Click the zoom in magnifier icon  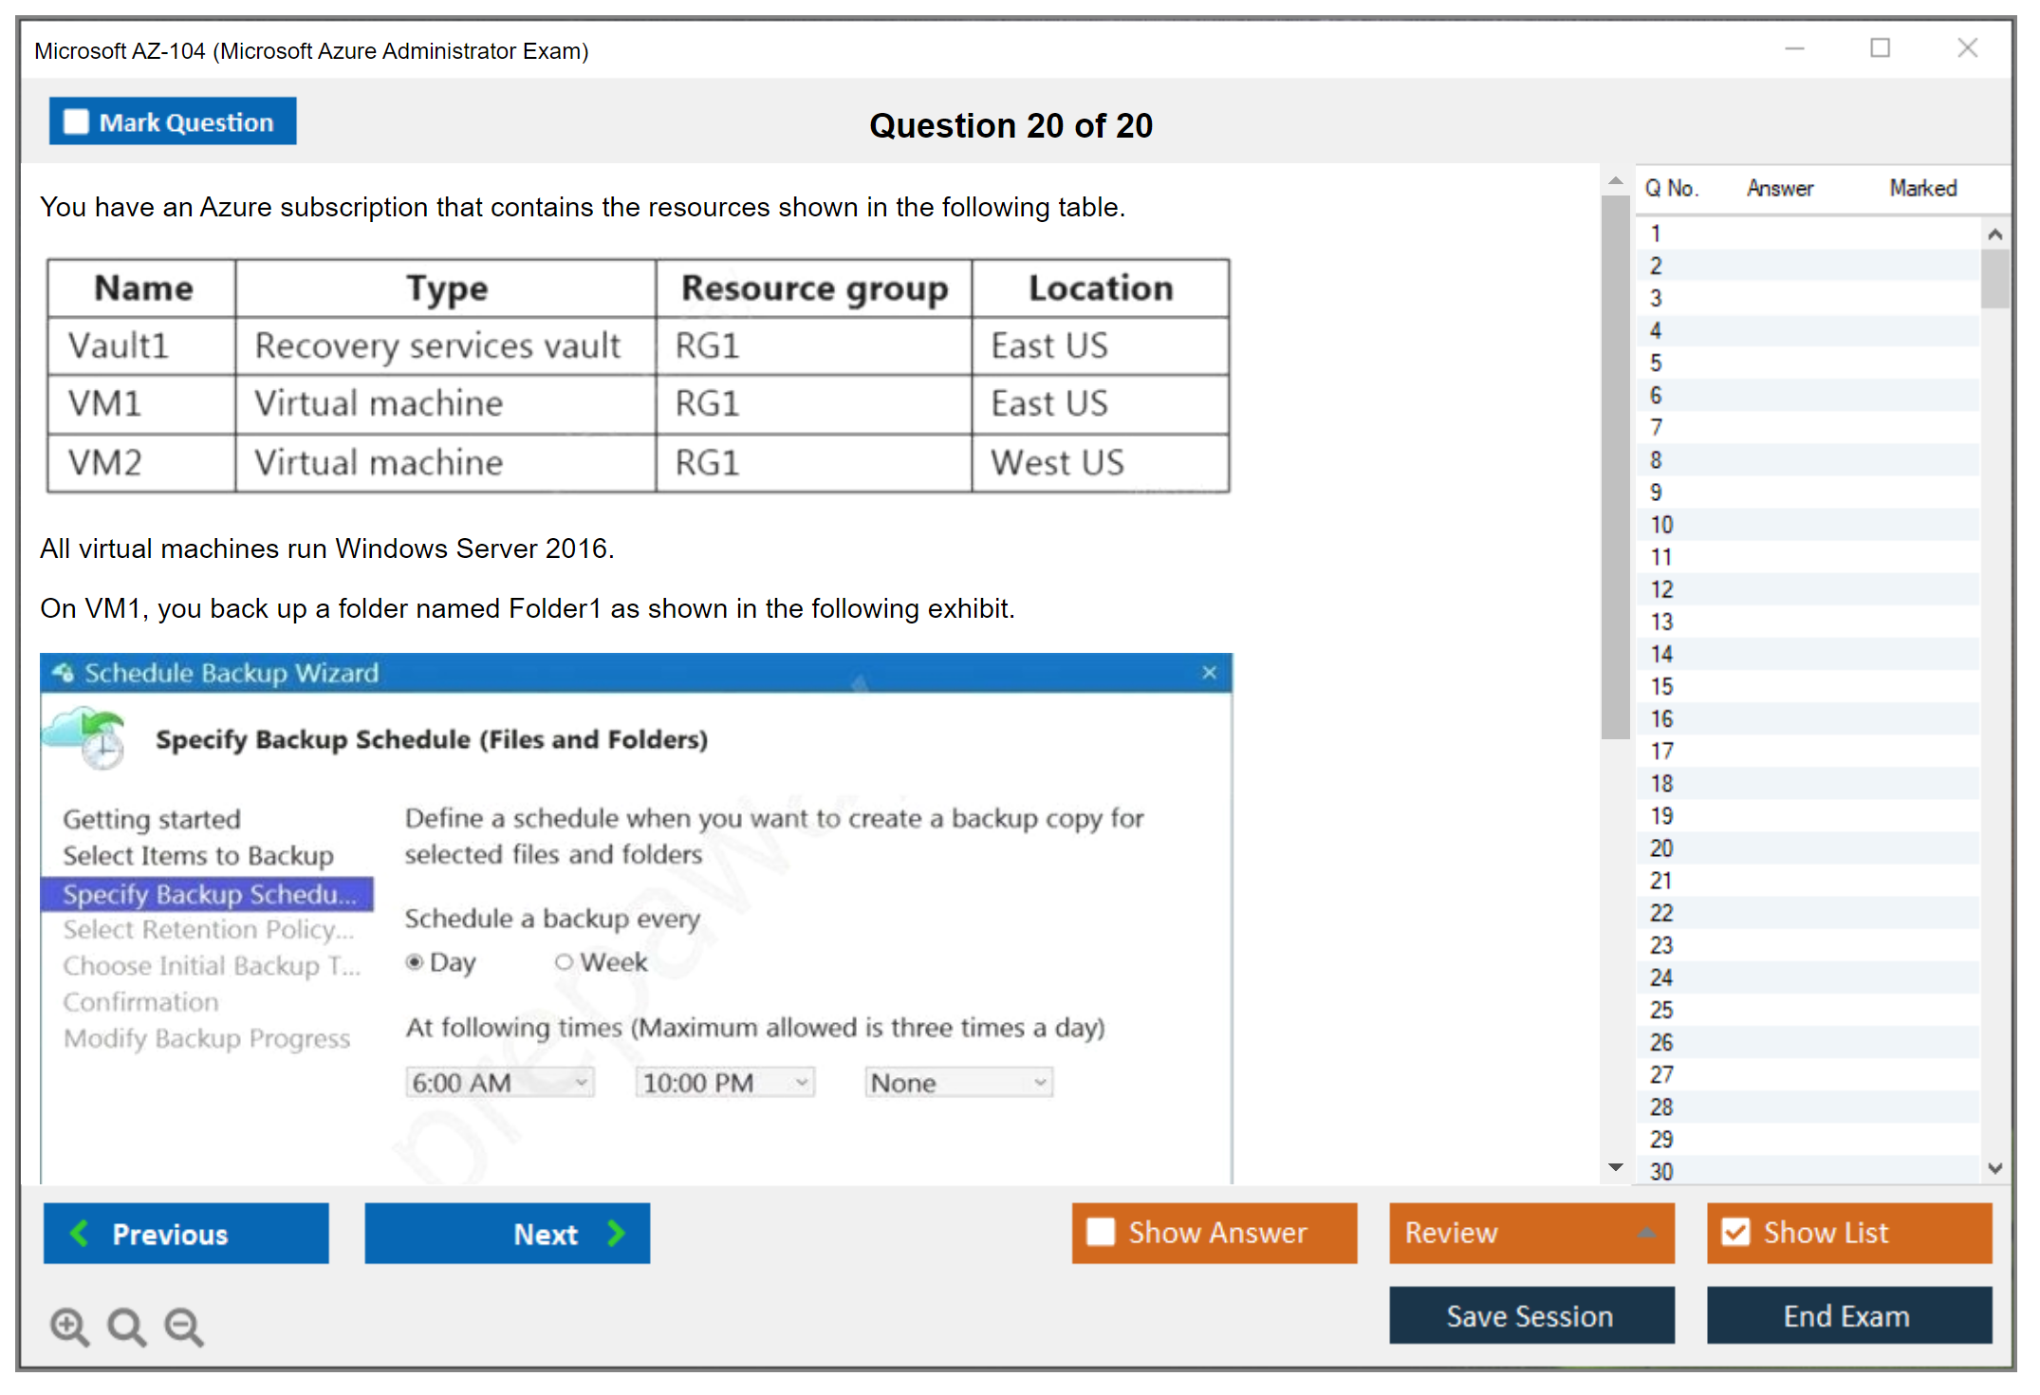[68, 1326]
